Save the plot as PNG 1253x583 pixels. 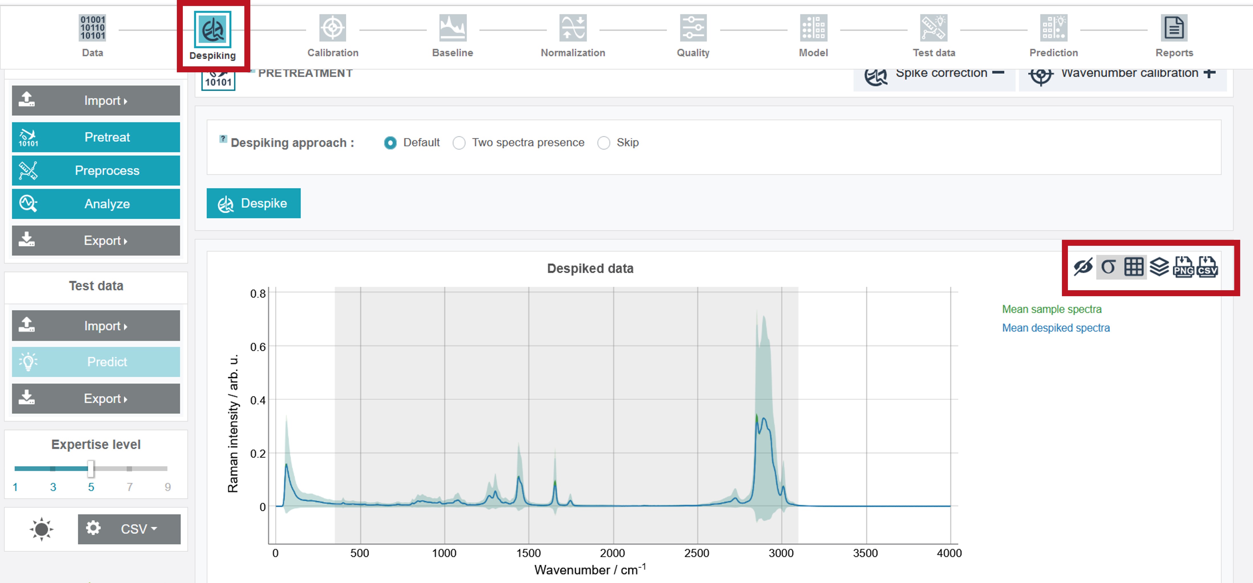(1183, 267)
